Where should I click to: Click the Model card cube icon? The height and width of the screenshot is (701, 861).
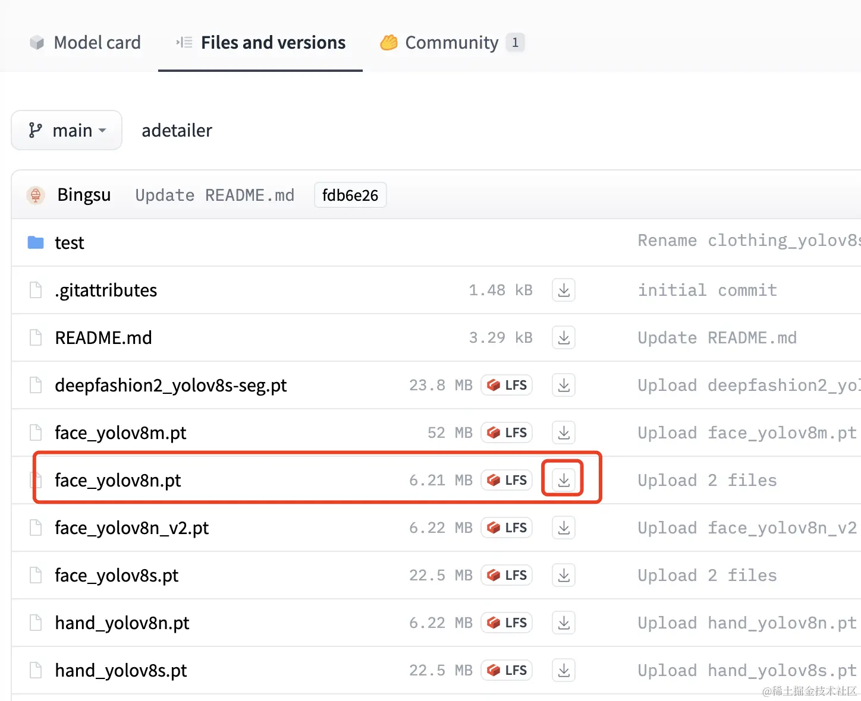[x=37, y=43]
